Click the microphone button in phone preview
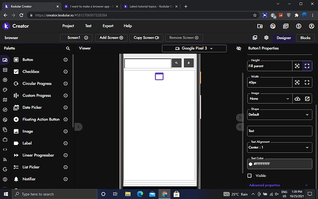Viewport: 318px width, 199px height. click(x=188, y=63)
